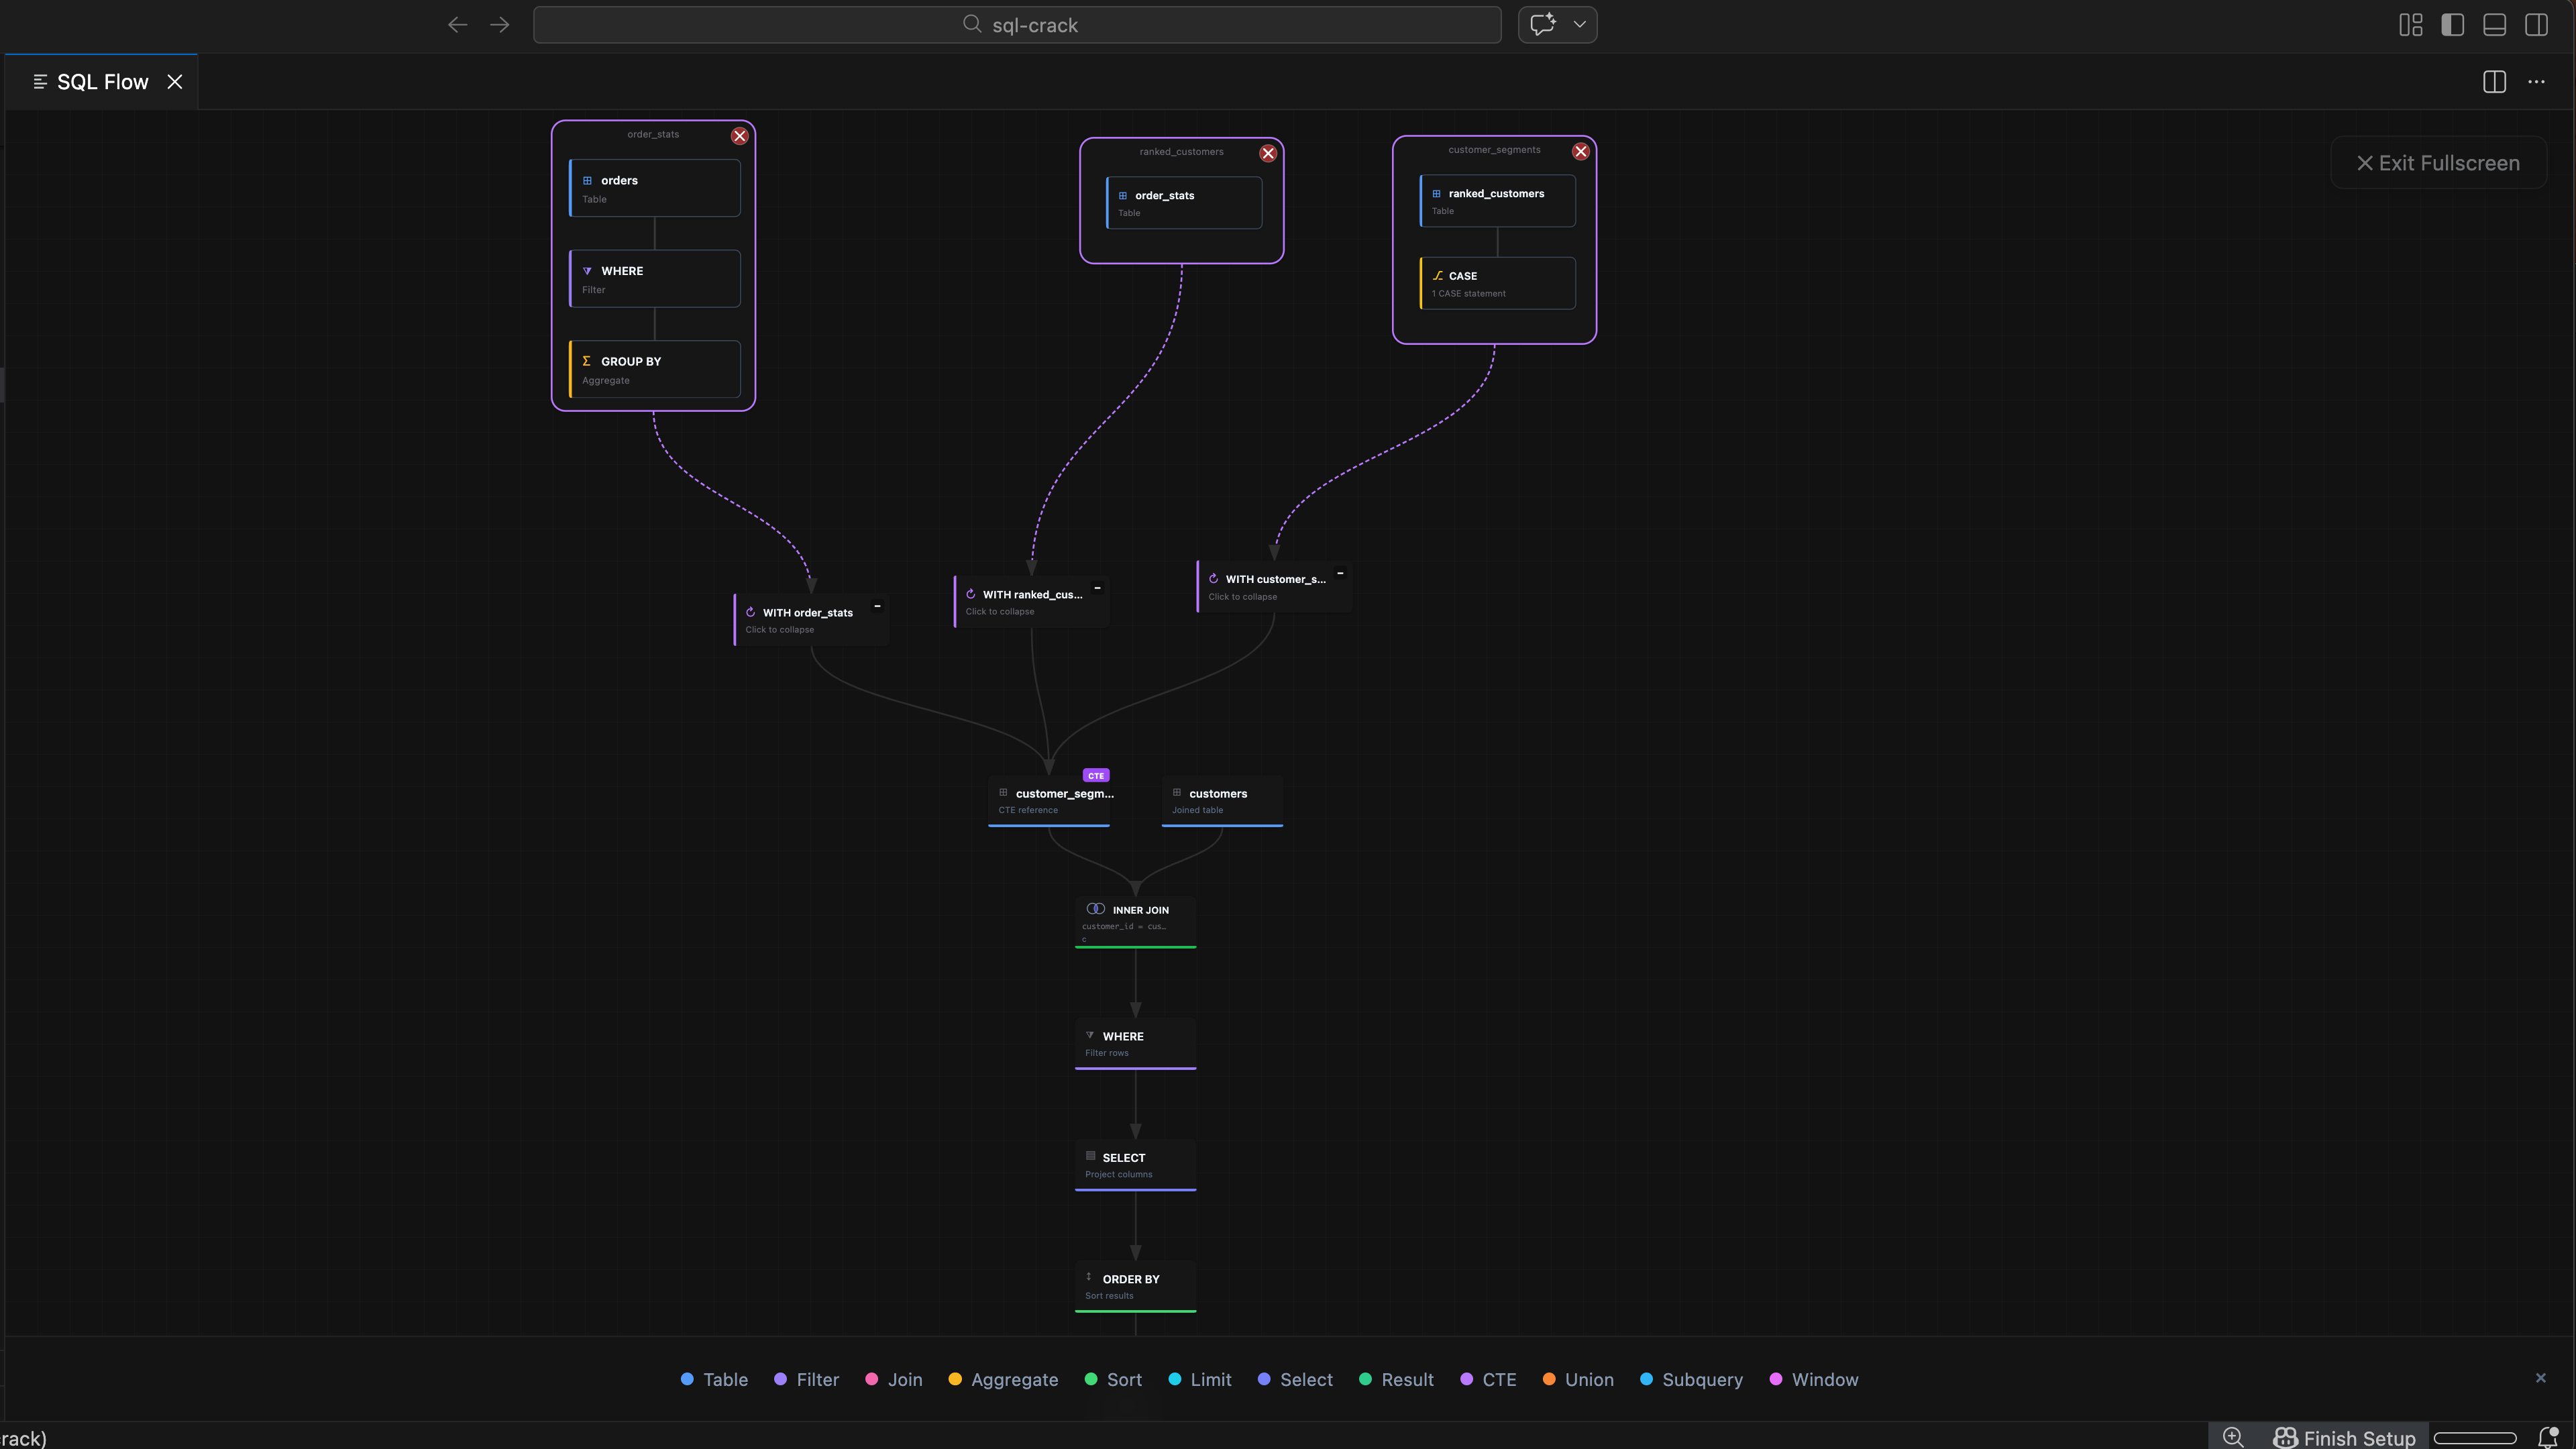Toggle the bottom panel layout icon
This screenshot has width=2576, height=1449.
coord(2494,25)
